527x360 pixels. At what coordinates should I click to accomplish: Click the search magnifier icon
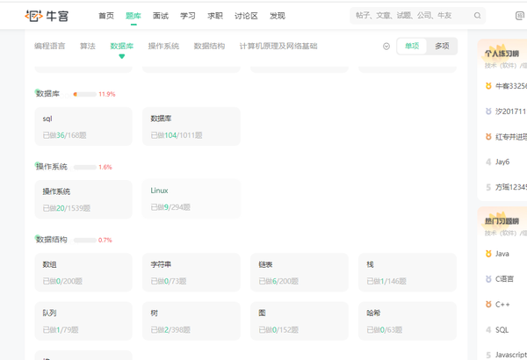pyautogui.click(x=477, y=16)
